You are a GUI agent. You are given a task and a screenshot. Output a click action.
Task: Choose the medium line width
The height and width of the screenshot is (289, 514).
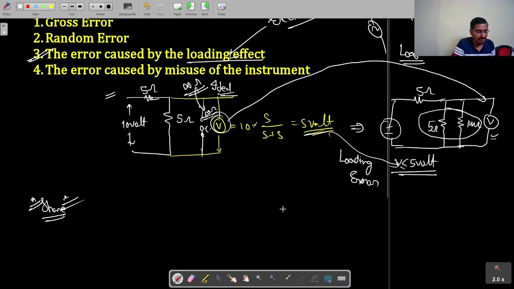pyautogui.click(x=72, y=6)
